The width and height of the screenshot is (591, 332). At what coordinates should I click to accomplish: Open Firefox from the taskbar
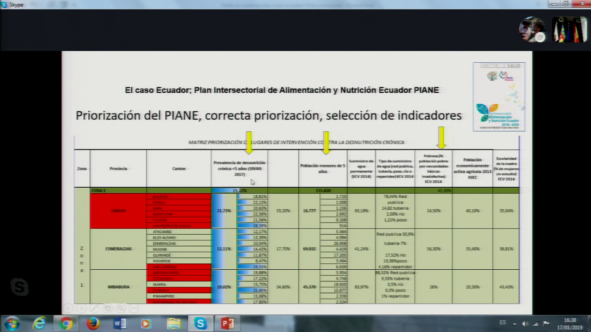point(93,324)
